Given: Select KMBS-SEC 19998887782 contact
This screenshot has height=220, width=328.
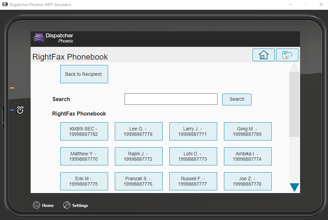Looking at the screenshot, I should pyautogui.click(x=84, y=131).
